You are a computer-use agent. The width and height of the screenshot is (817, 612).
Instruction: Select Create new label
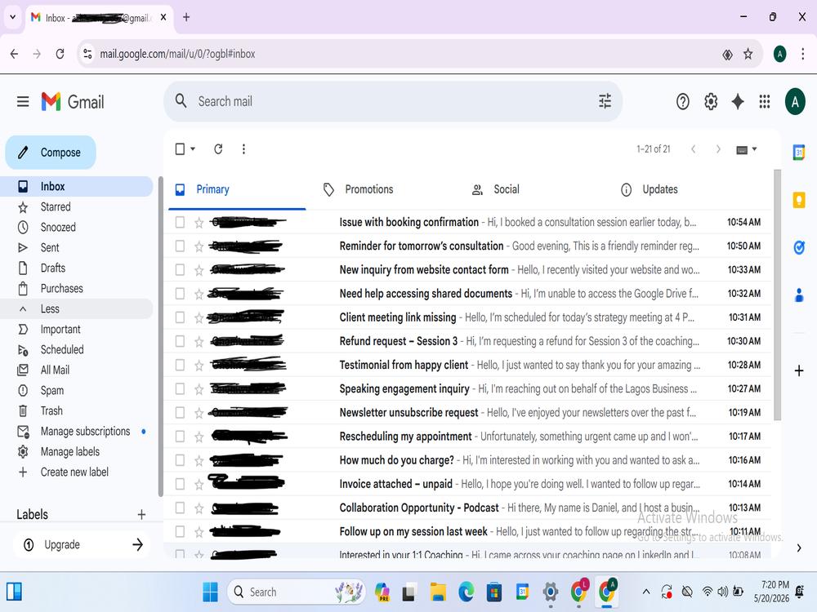pyautogui.click(x=77, y=472)
